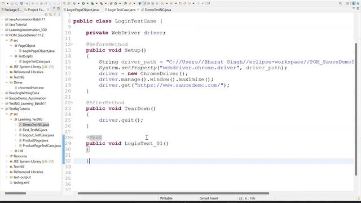Click the @Test annotation on line 28
Viewport: 361px width, 203px height.
(94, 138)
